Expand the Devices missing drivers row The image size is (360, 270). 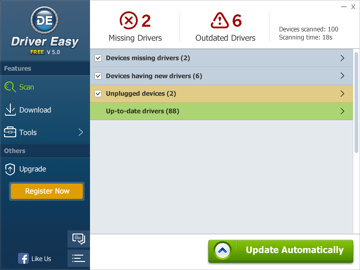[342, 58]
